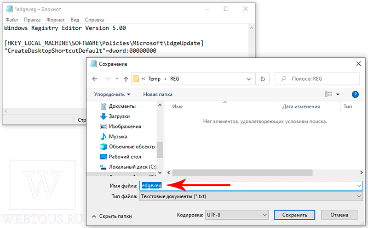Image resolution: width=368 pixels, height=228 pixels.
Task: Click the REG breadcrumb in the path
Action: tap(175, 79)
